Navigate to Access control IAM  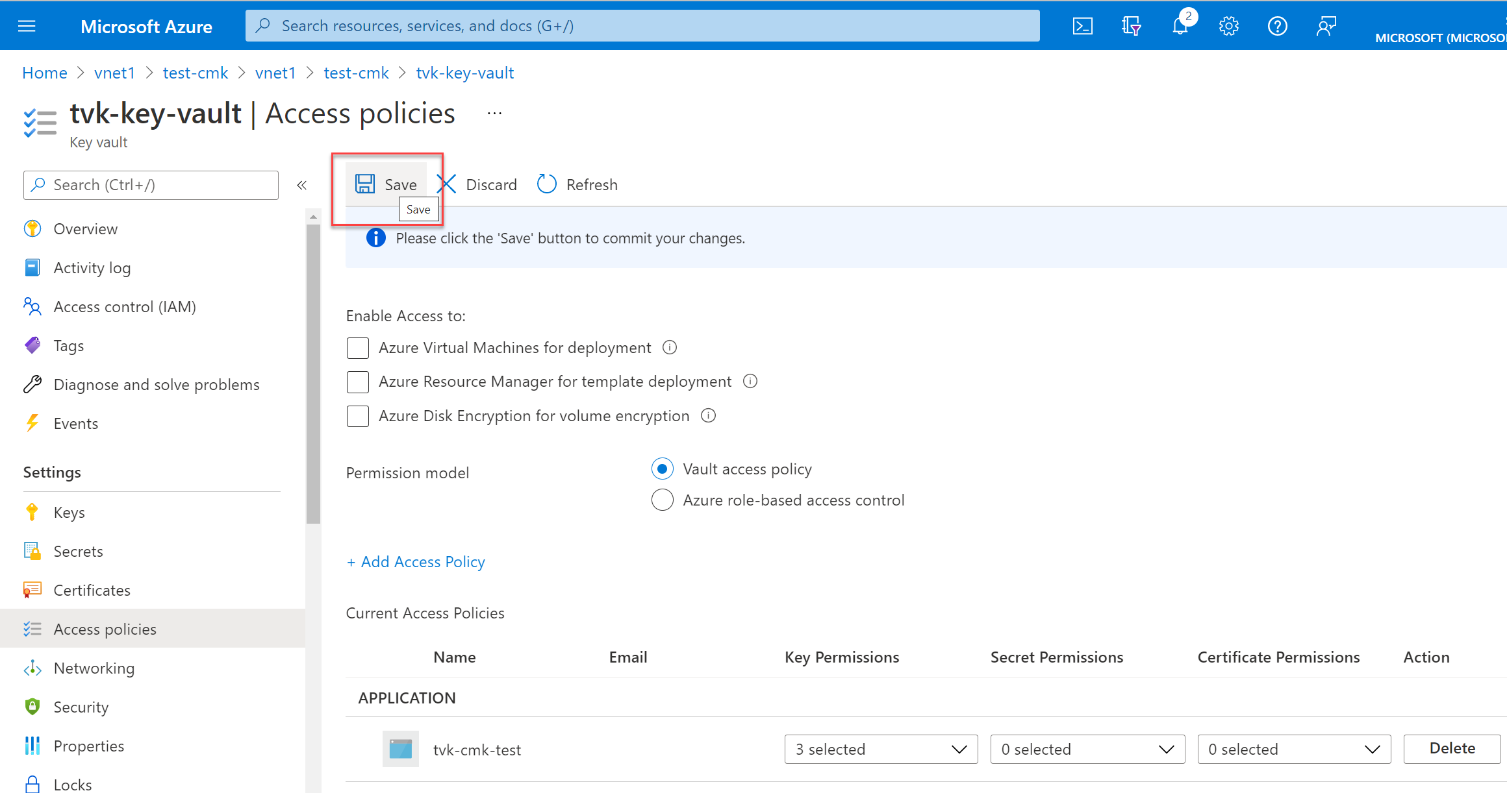(125, 306)
